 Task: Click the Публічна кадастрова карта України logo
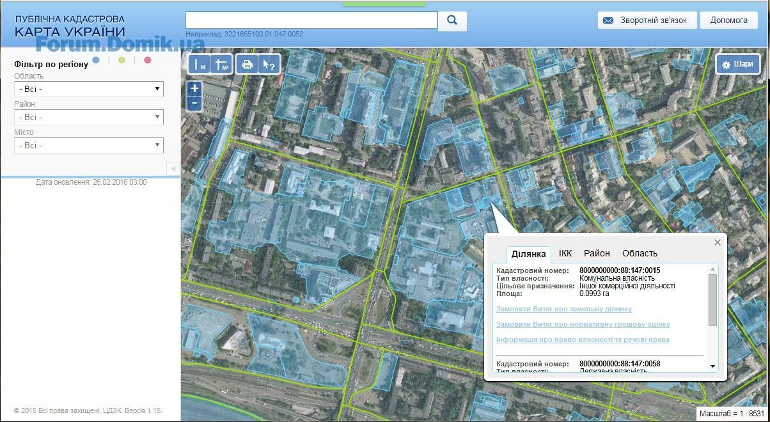[x=70, y=26]
